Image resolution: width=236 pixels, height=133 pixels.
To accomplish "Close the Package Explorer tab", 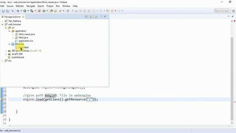I will click(23, 17).
